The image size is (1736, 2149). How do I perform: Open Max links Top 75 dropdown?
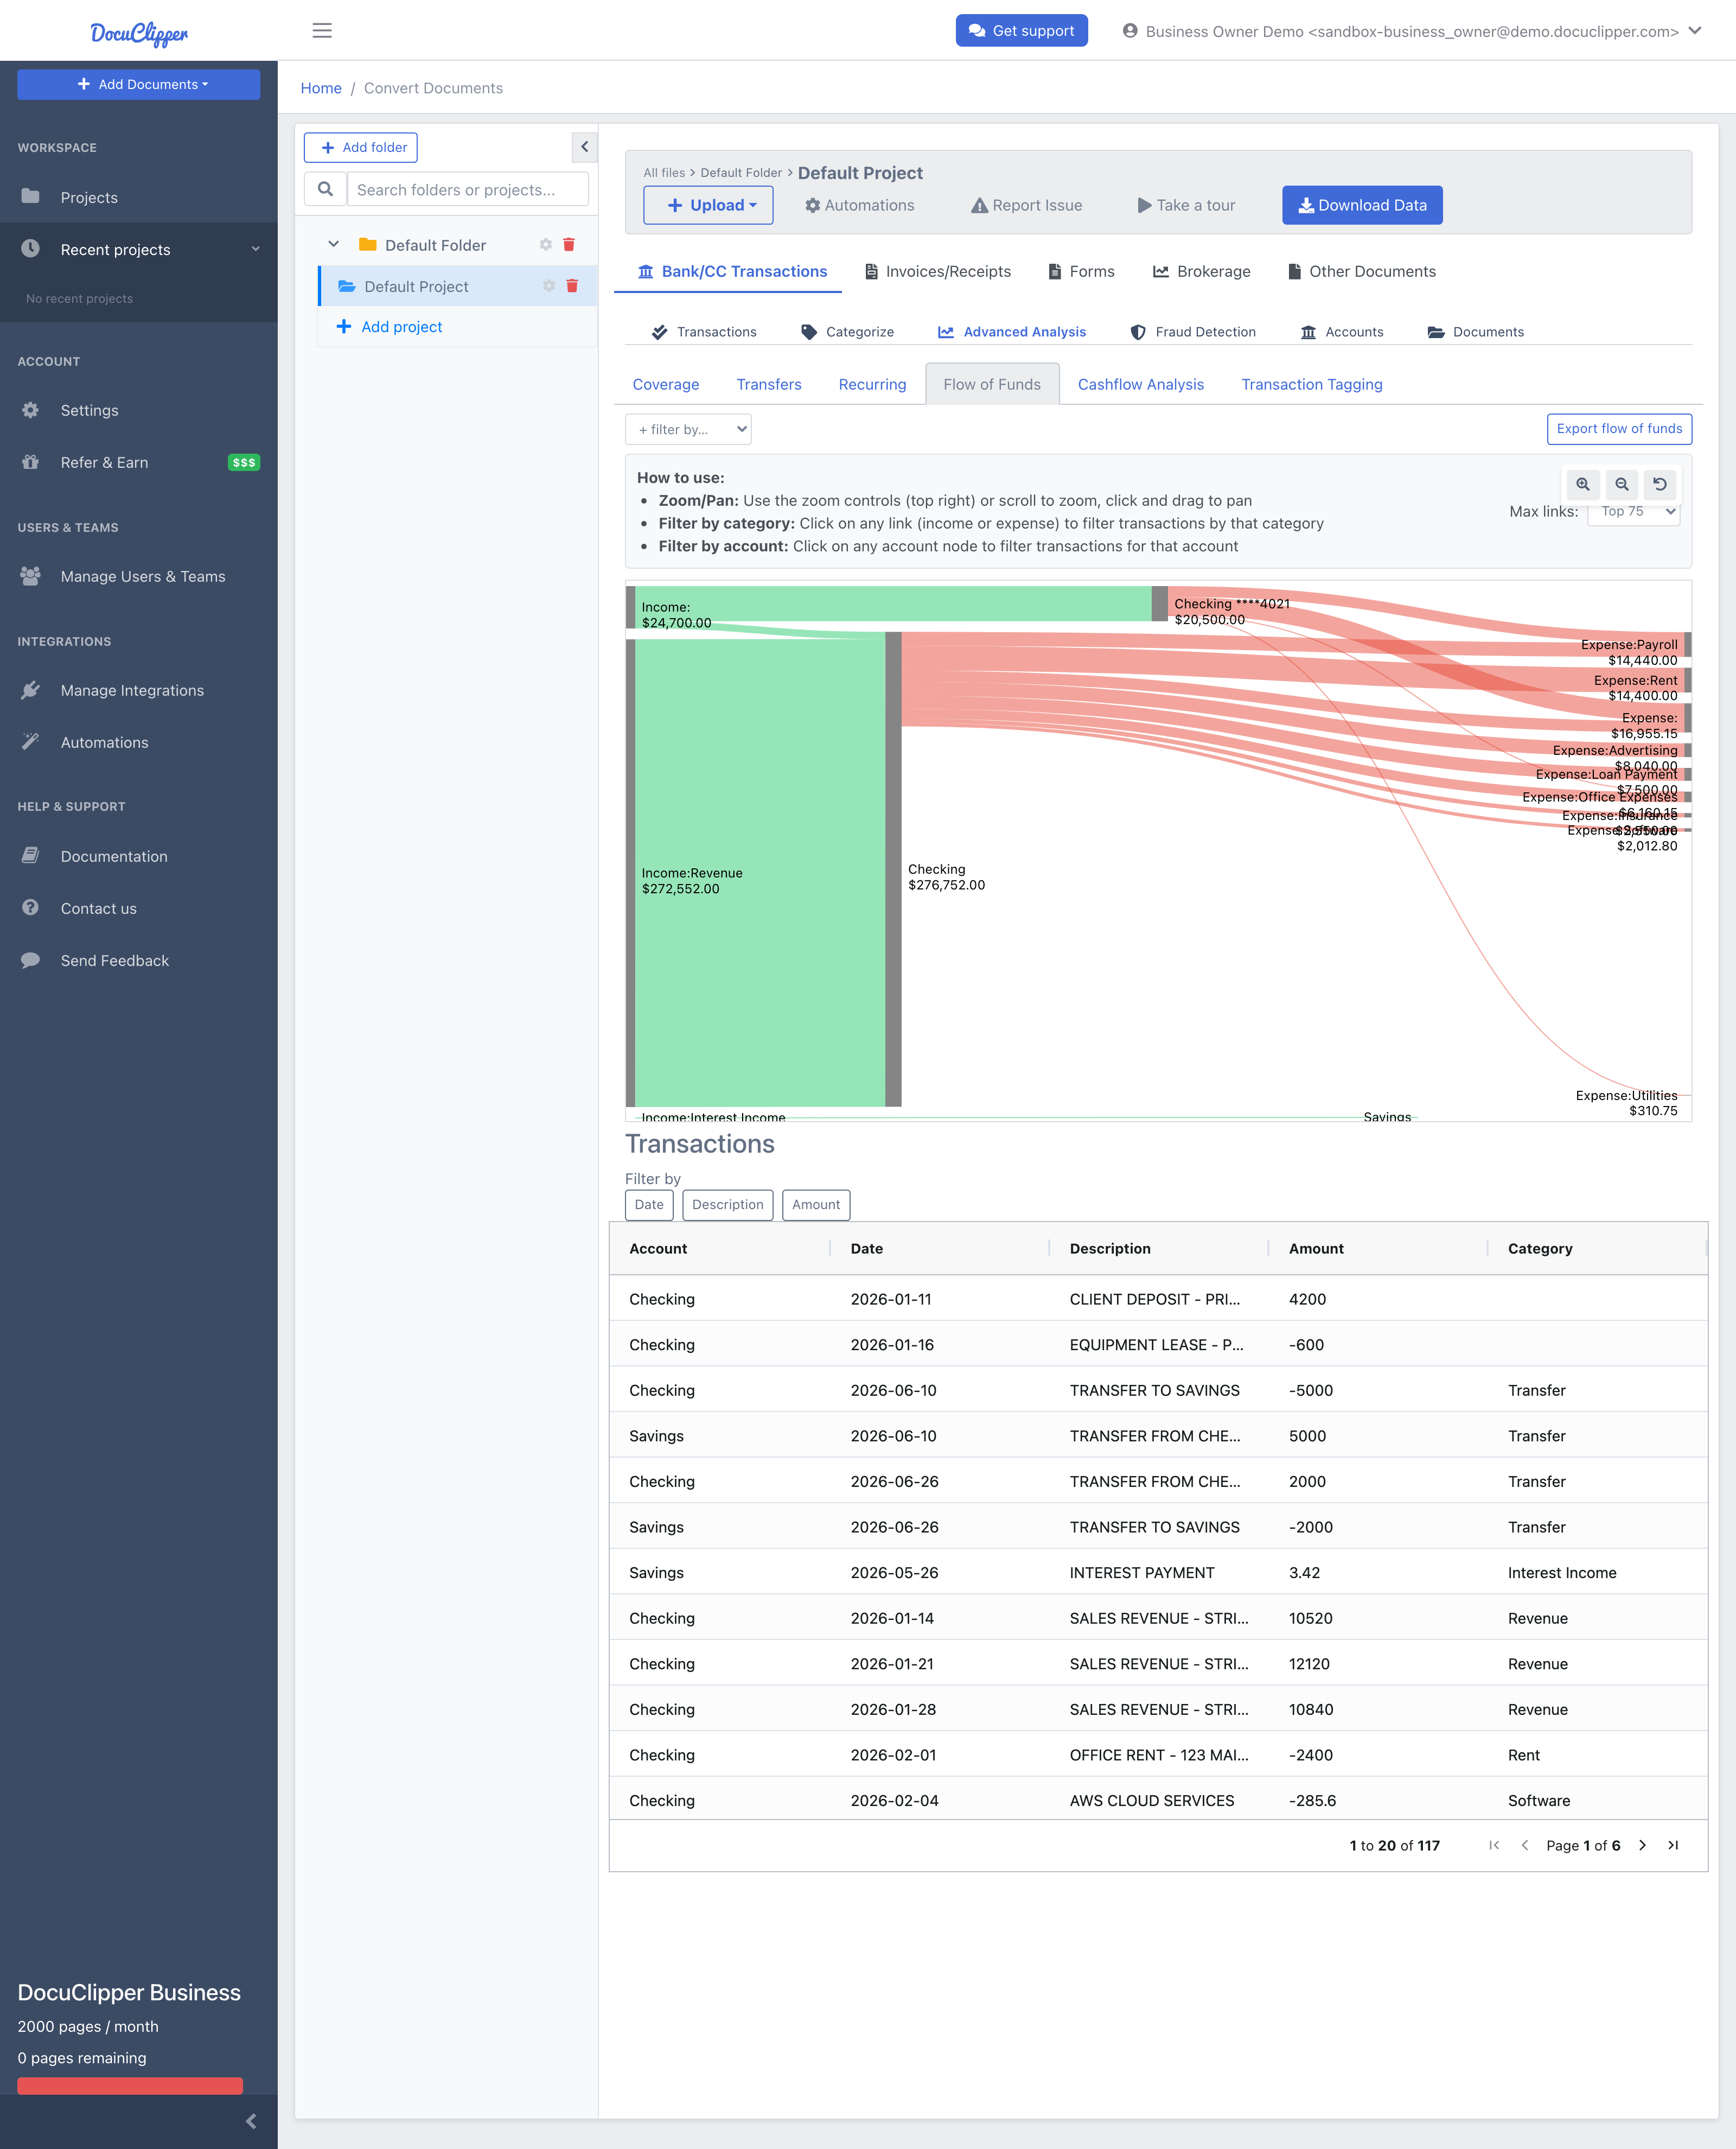(1633, 511)
